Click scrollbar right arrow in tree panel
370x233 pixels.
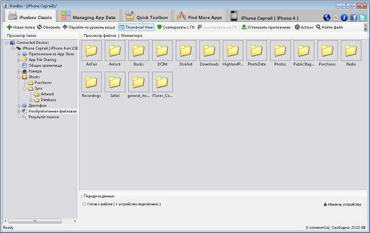tap(75, 221)
